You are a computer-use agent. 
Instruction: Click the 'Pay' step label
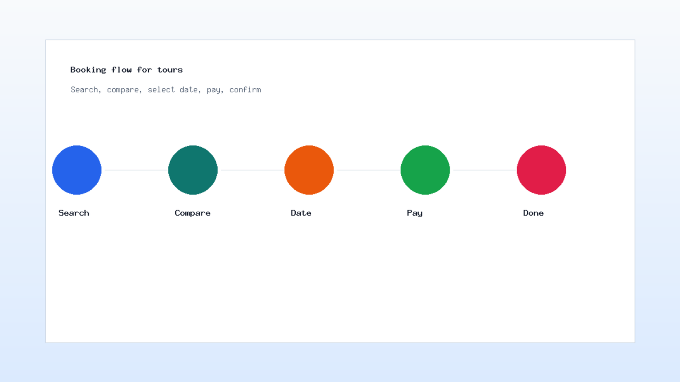(415, 213)
